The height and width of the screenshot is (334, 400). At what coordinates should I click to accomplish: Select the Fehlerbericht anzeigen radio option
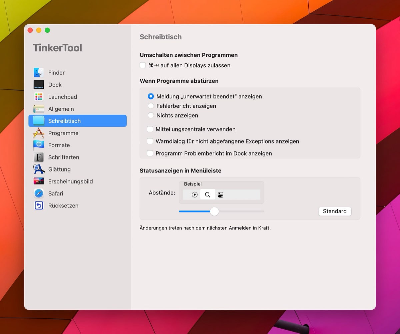coord(151,106)
